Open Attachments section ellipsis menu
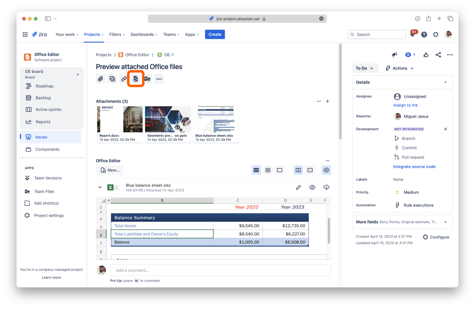This screenshot has width=475, height=309. tap(319, 101)
